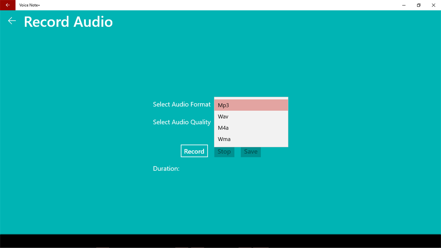The width and height of the screenshot is (441, 248).
Task: Click the Record Audio heading
Action: click(x=68, y=21)
